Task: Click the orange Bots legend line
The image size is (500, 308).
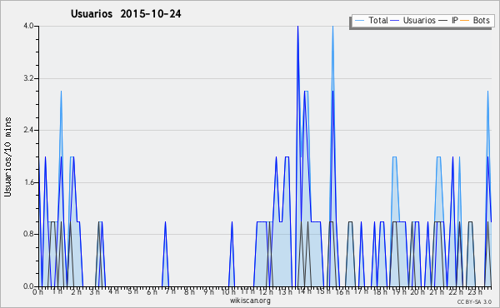Action: pos(465,20)
